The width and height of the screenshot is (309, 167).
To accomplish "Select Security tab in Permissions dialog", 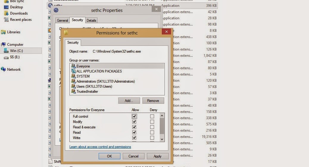I will click(x=73, y=42).
